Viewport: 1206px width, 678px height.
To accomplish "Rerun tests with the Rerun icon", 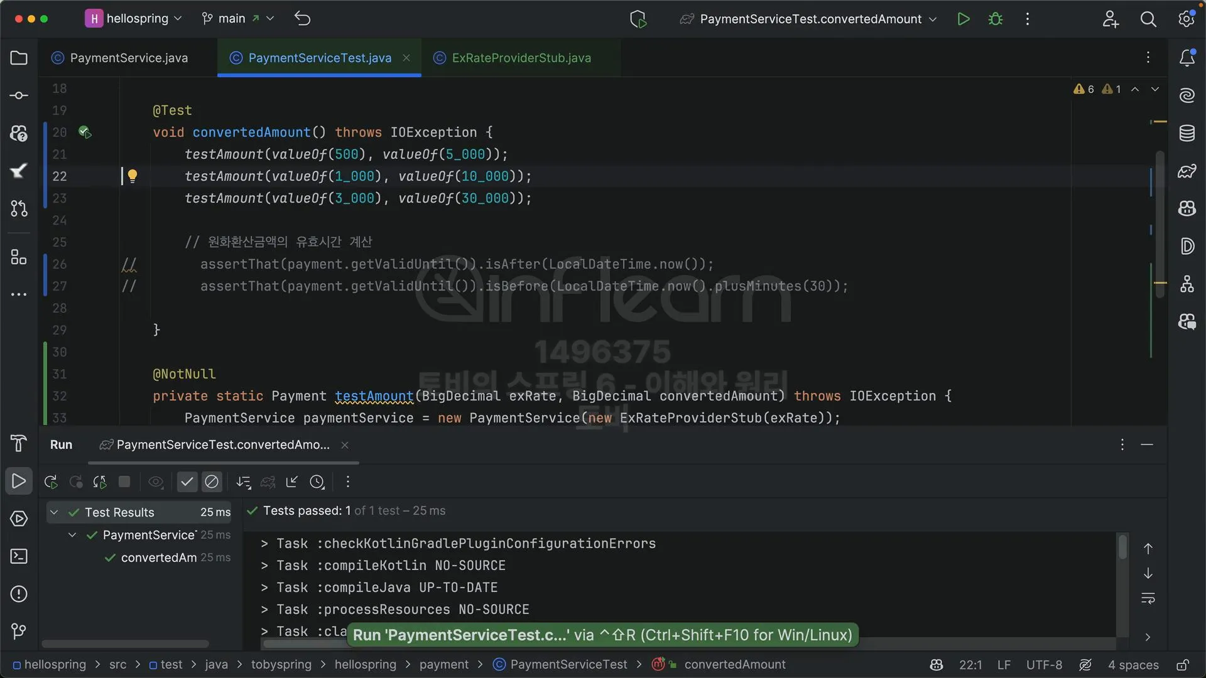I will pyautogui.click(x=51, y=482).
